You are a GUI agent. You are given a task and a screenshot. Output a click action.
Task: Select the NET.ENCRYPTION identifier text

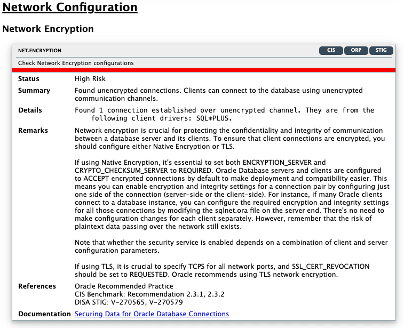[39, 51]
